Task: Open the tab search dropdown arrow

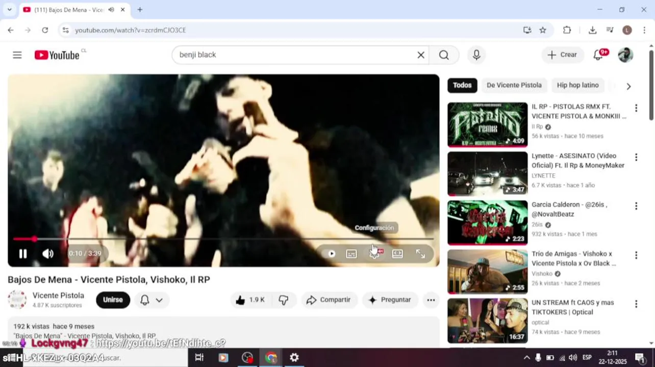Action: point(9,10)
